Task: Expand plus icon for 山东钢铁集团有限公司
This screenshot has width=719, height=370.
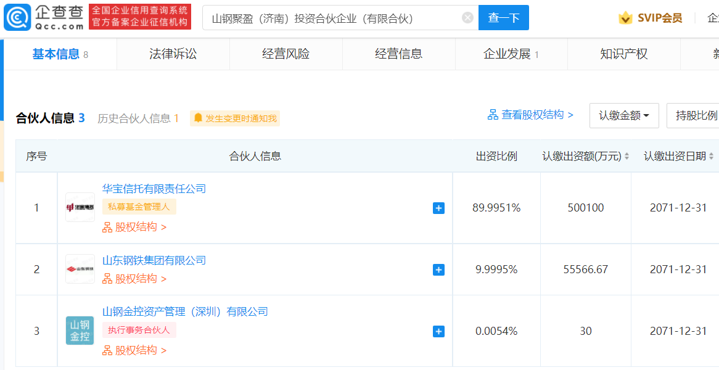Action: 438,269
